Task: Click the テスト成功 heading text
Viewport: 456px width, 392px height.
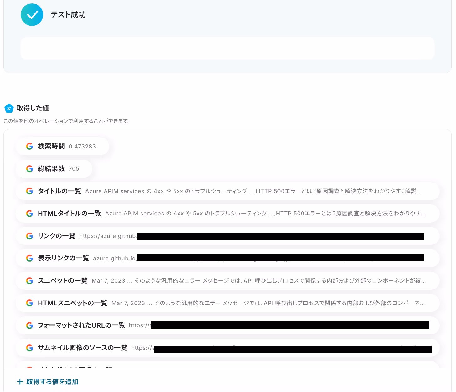Action: click(x=68, y=15)
